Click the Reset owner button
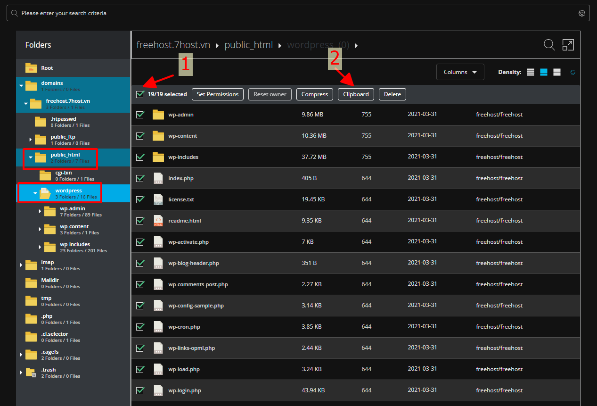The image size is (597, 406). pos(270,94)
